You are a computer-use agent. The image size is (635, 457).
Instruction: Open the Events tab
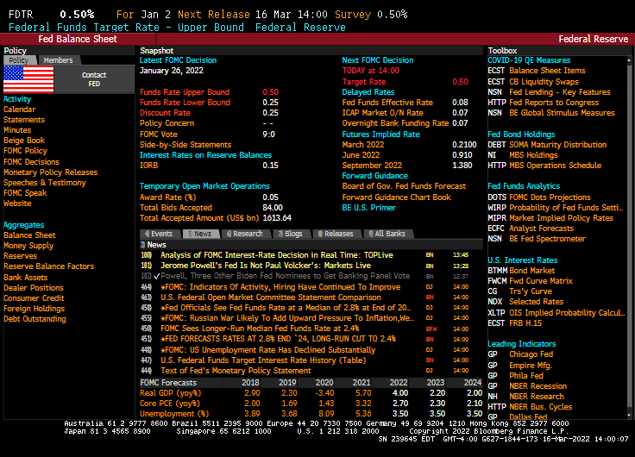160,234
